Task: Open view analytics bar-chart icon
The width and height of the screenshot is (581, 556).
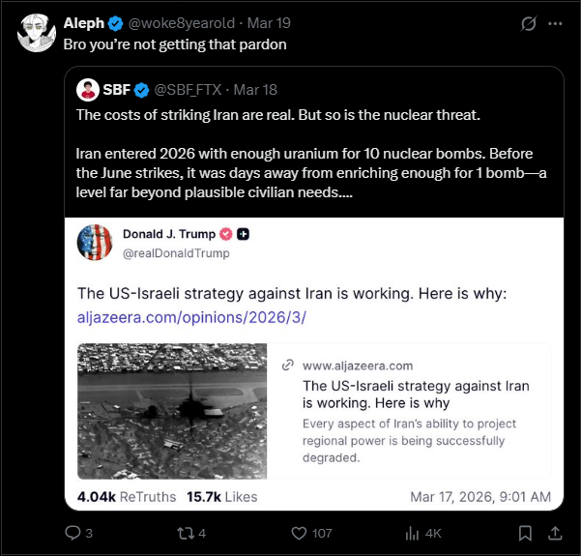Action: click(x=413, y=533)
